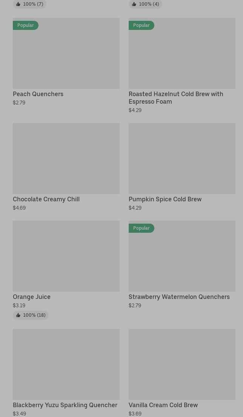Click the 100% (7) rating thumbs-up icon
Viewport: 243px width, 417px height.
pos(18,4)
